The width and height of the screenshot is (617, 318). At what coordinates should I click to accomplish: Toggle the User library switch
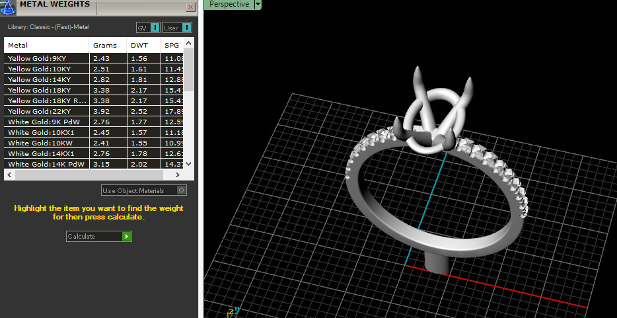(177, 28)
